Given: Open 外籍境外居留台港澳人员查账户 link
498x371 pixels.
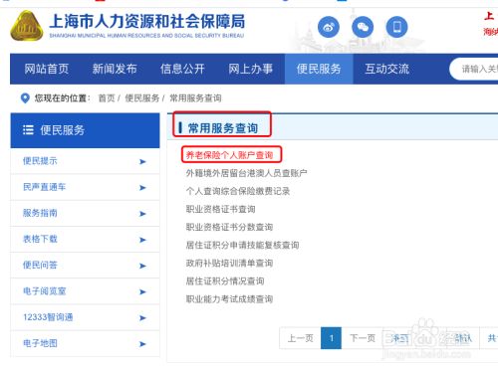Looking at the screenshot, I should (x=247, y=173).
